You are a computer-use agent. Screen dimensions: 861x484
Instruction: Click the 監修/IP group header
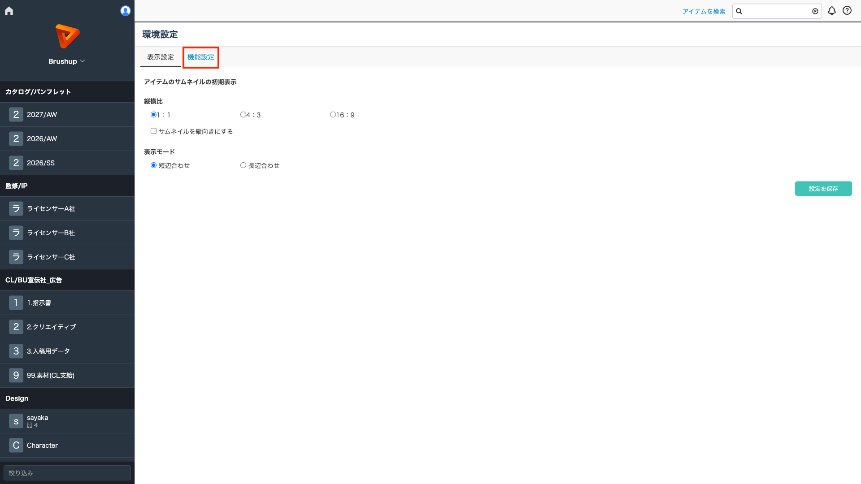(x=67, y=186)
